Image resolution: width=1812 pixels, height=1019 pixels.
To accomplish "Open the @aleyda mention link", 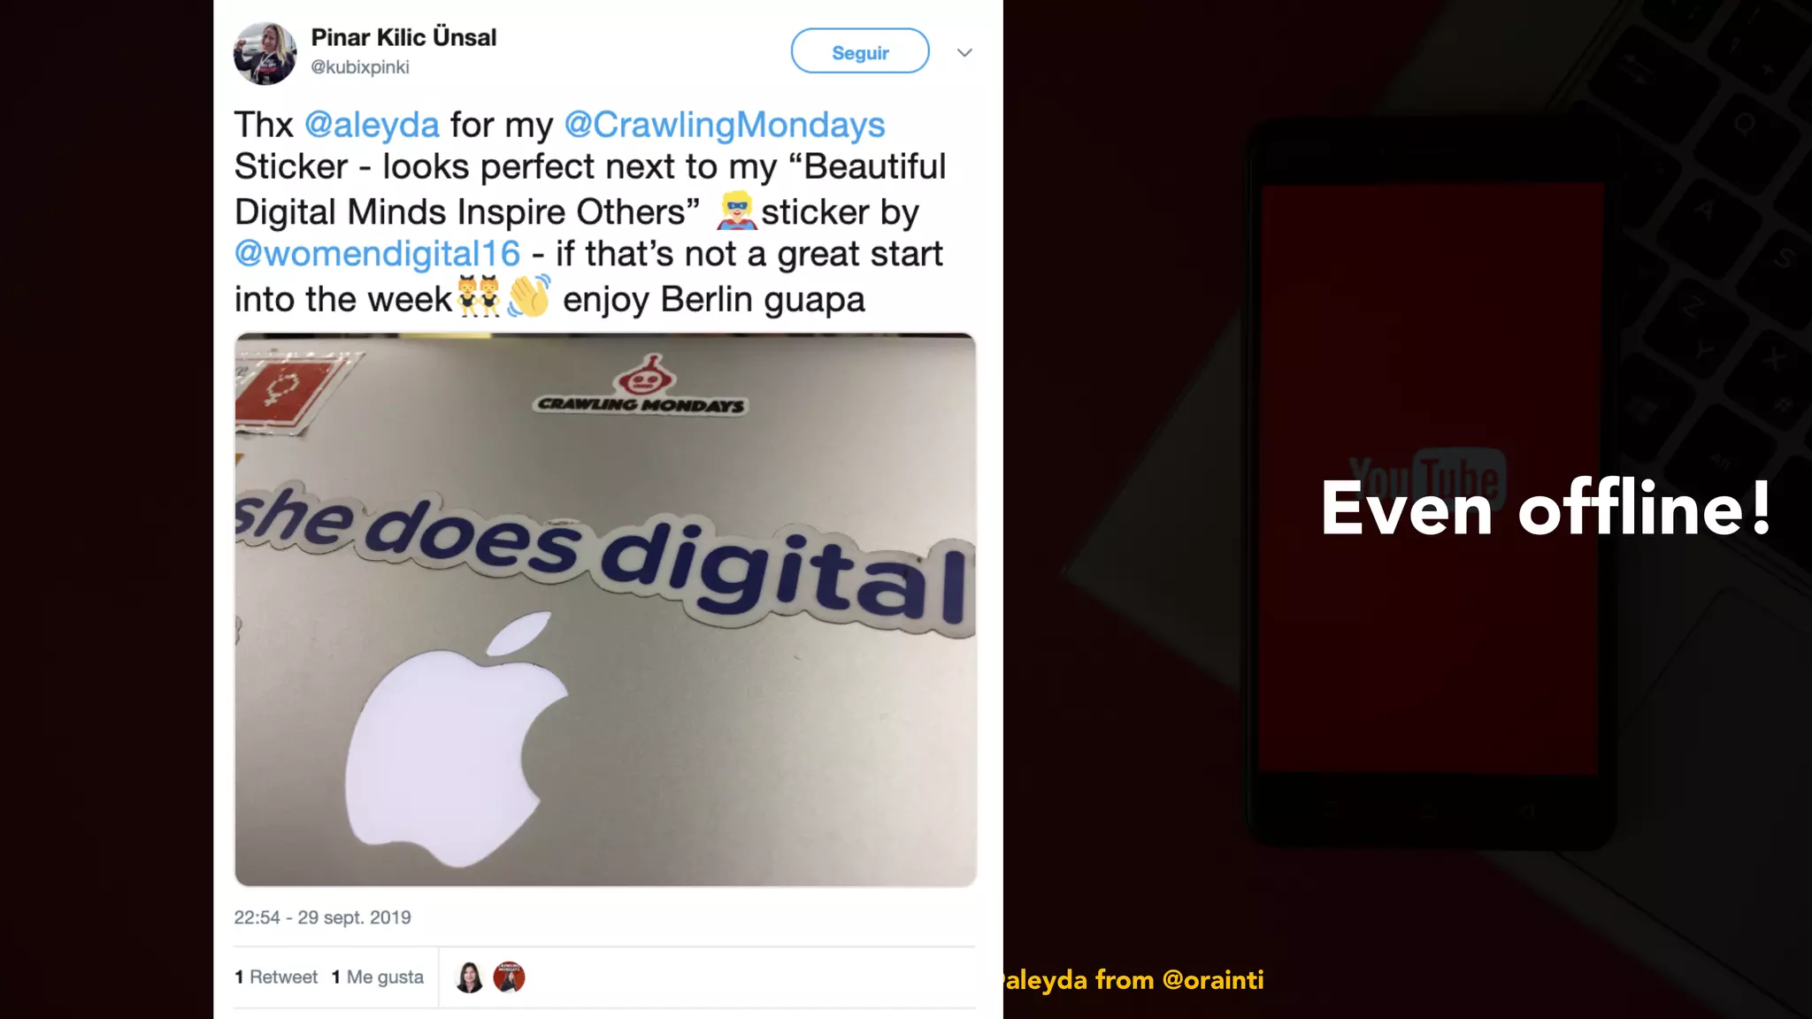I will [x=372, y=125].
